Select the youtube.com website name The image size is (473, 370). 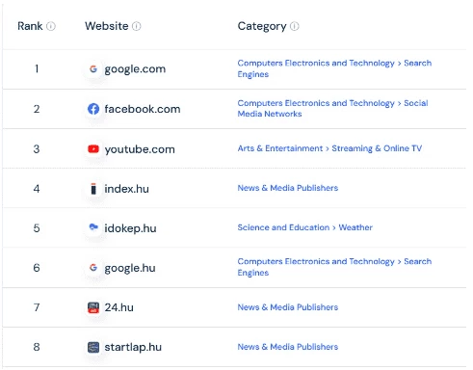click(x=140, y=149)
